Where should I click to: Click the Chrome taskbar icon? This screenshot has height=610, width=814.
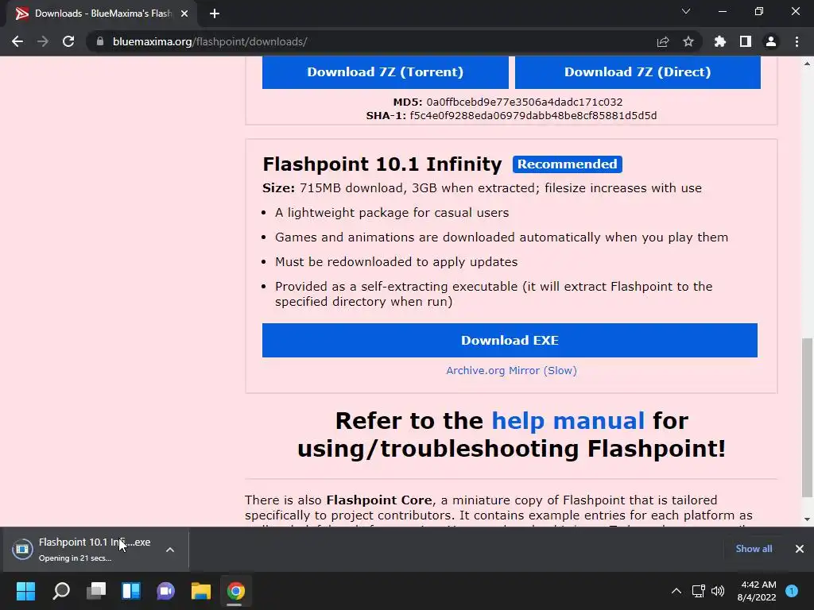[235, 591]
